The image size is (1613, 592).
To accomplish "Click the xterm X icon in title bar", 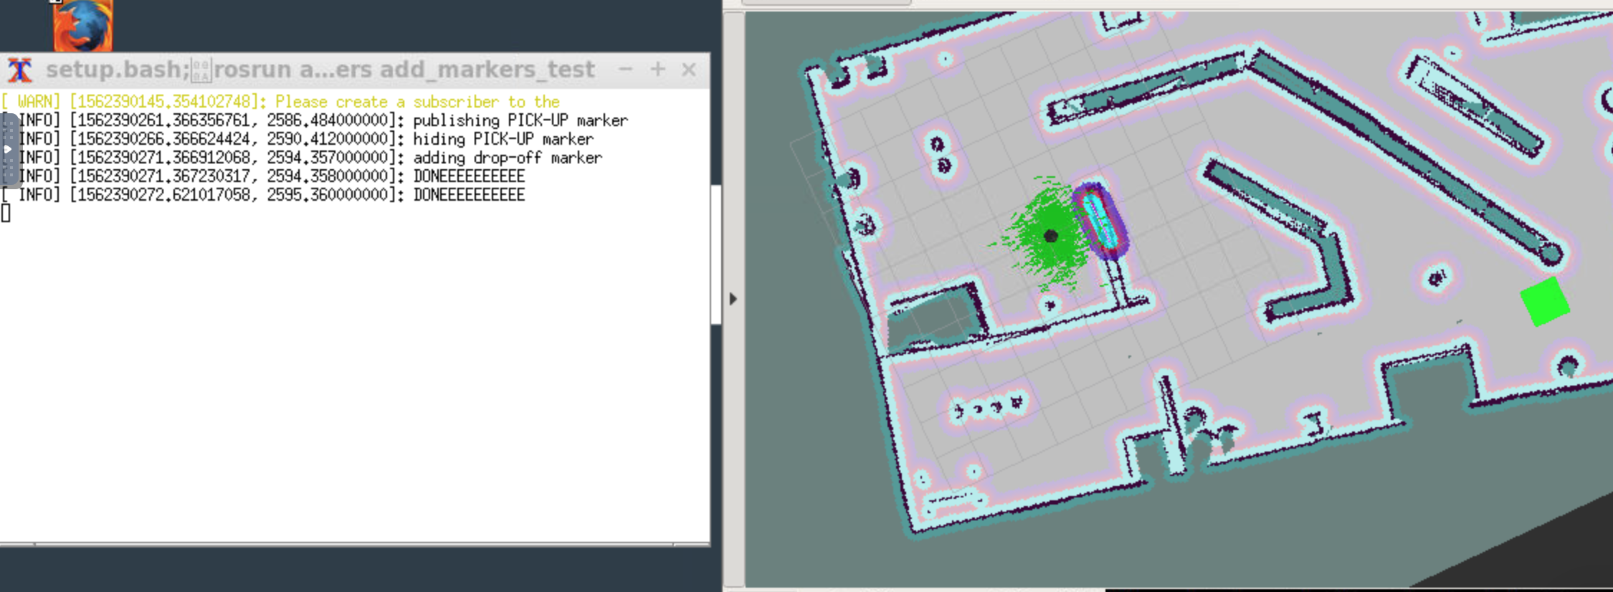I will click(x=20, y=70).
